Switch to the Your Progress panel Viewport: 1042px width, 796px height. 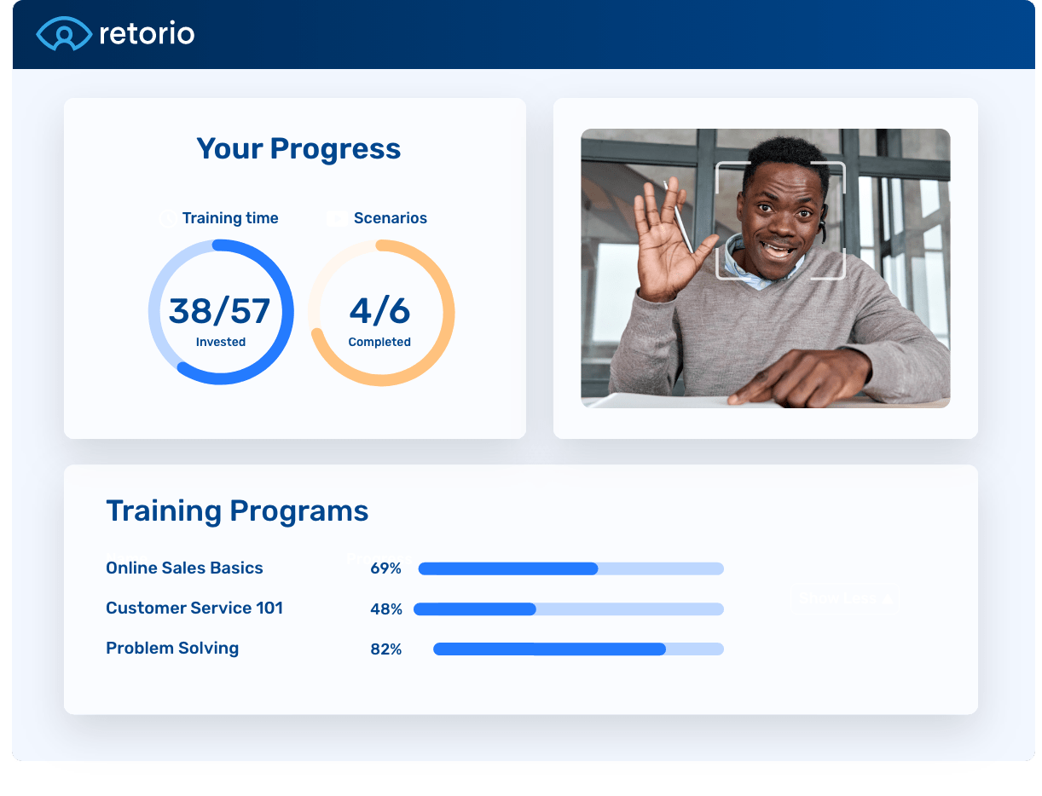point(298,148)
